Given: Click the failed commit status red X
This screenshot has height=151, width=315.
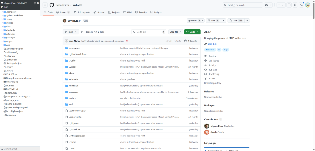Looking at the screenshot, I should 127,41.
